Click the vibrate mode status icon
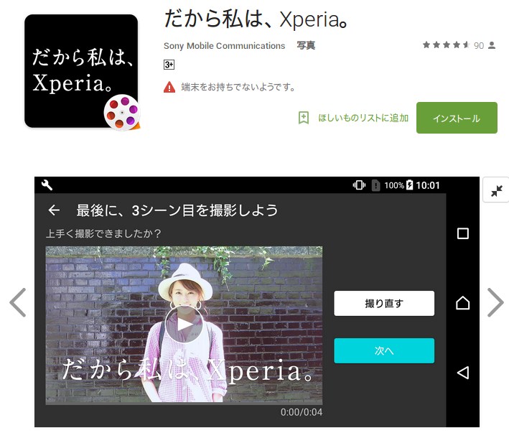Viewport: 509px width, 433px height. coord(359,185)
